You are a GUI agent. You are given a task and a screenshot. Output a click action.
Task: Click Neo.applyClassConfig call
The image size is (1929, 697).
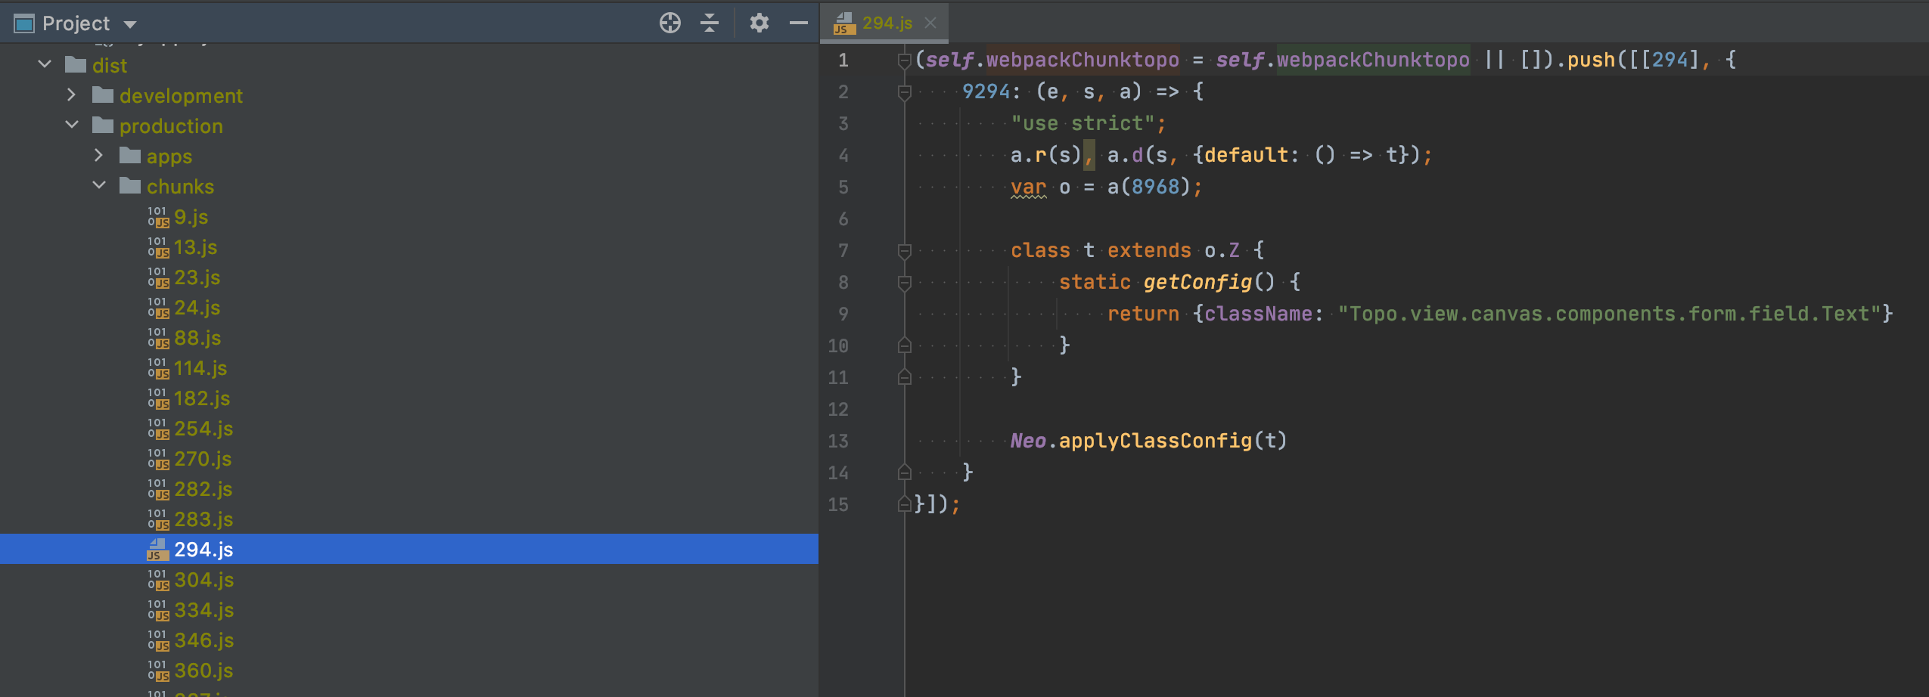click(1148, 441)
